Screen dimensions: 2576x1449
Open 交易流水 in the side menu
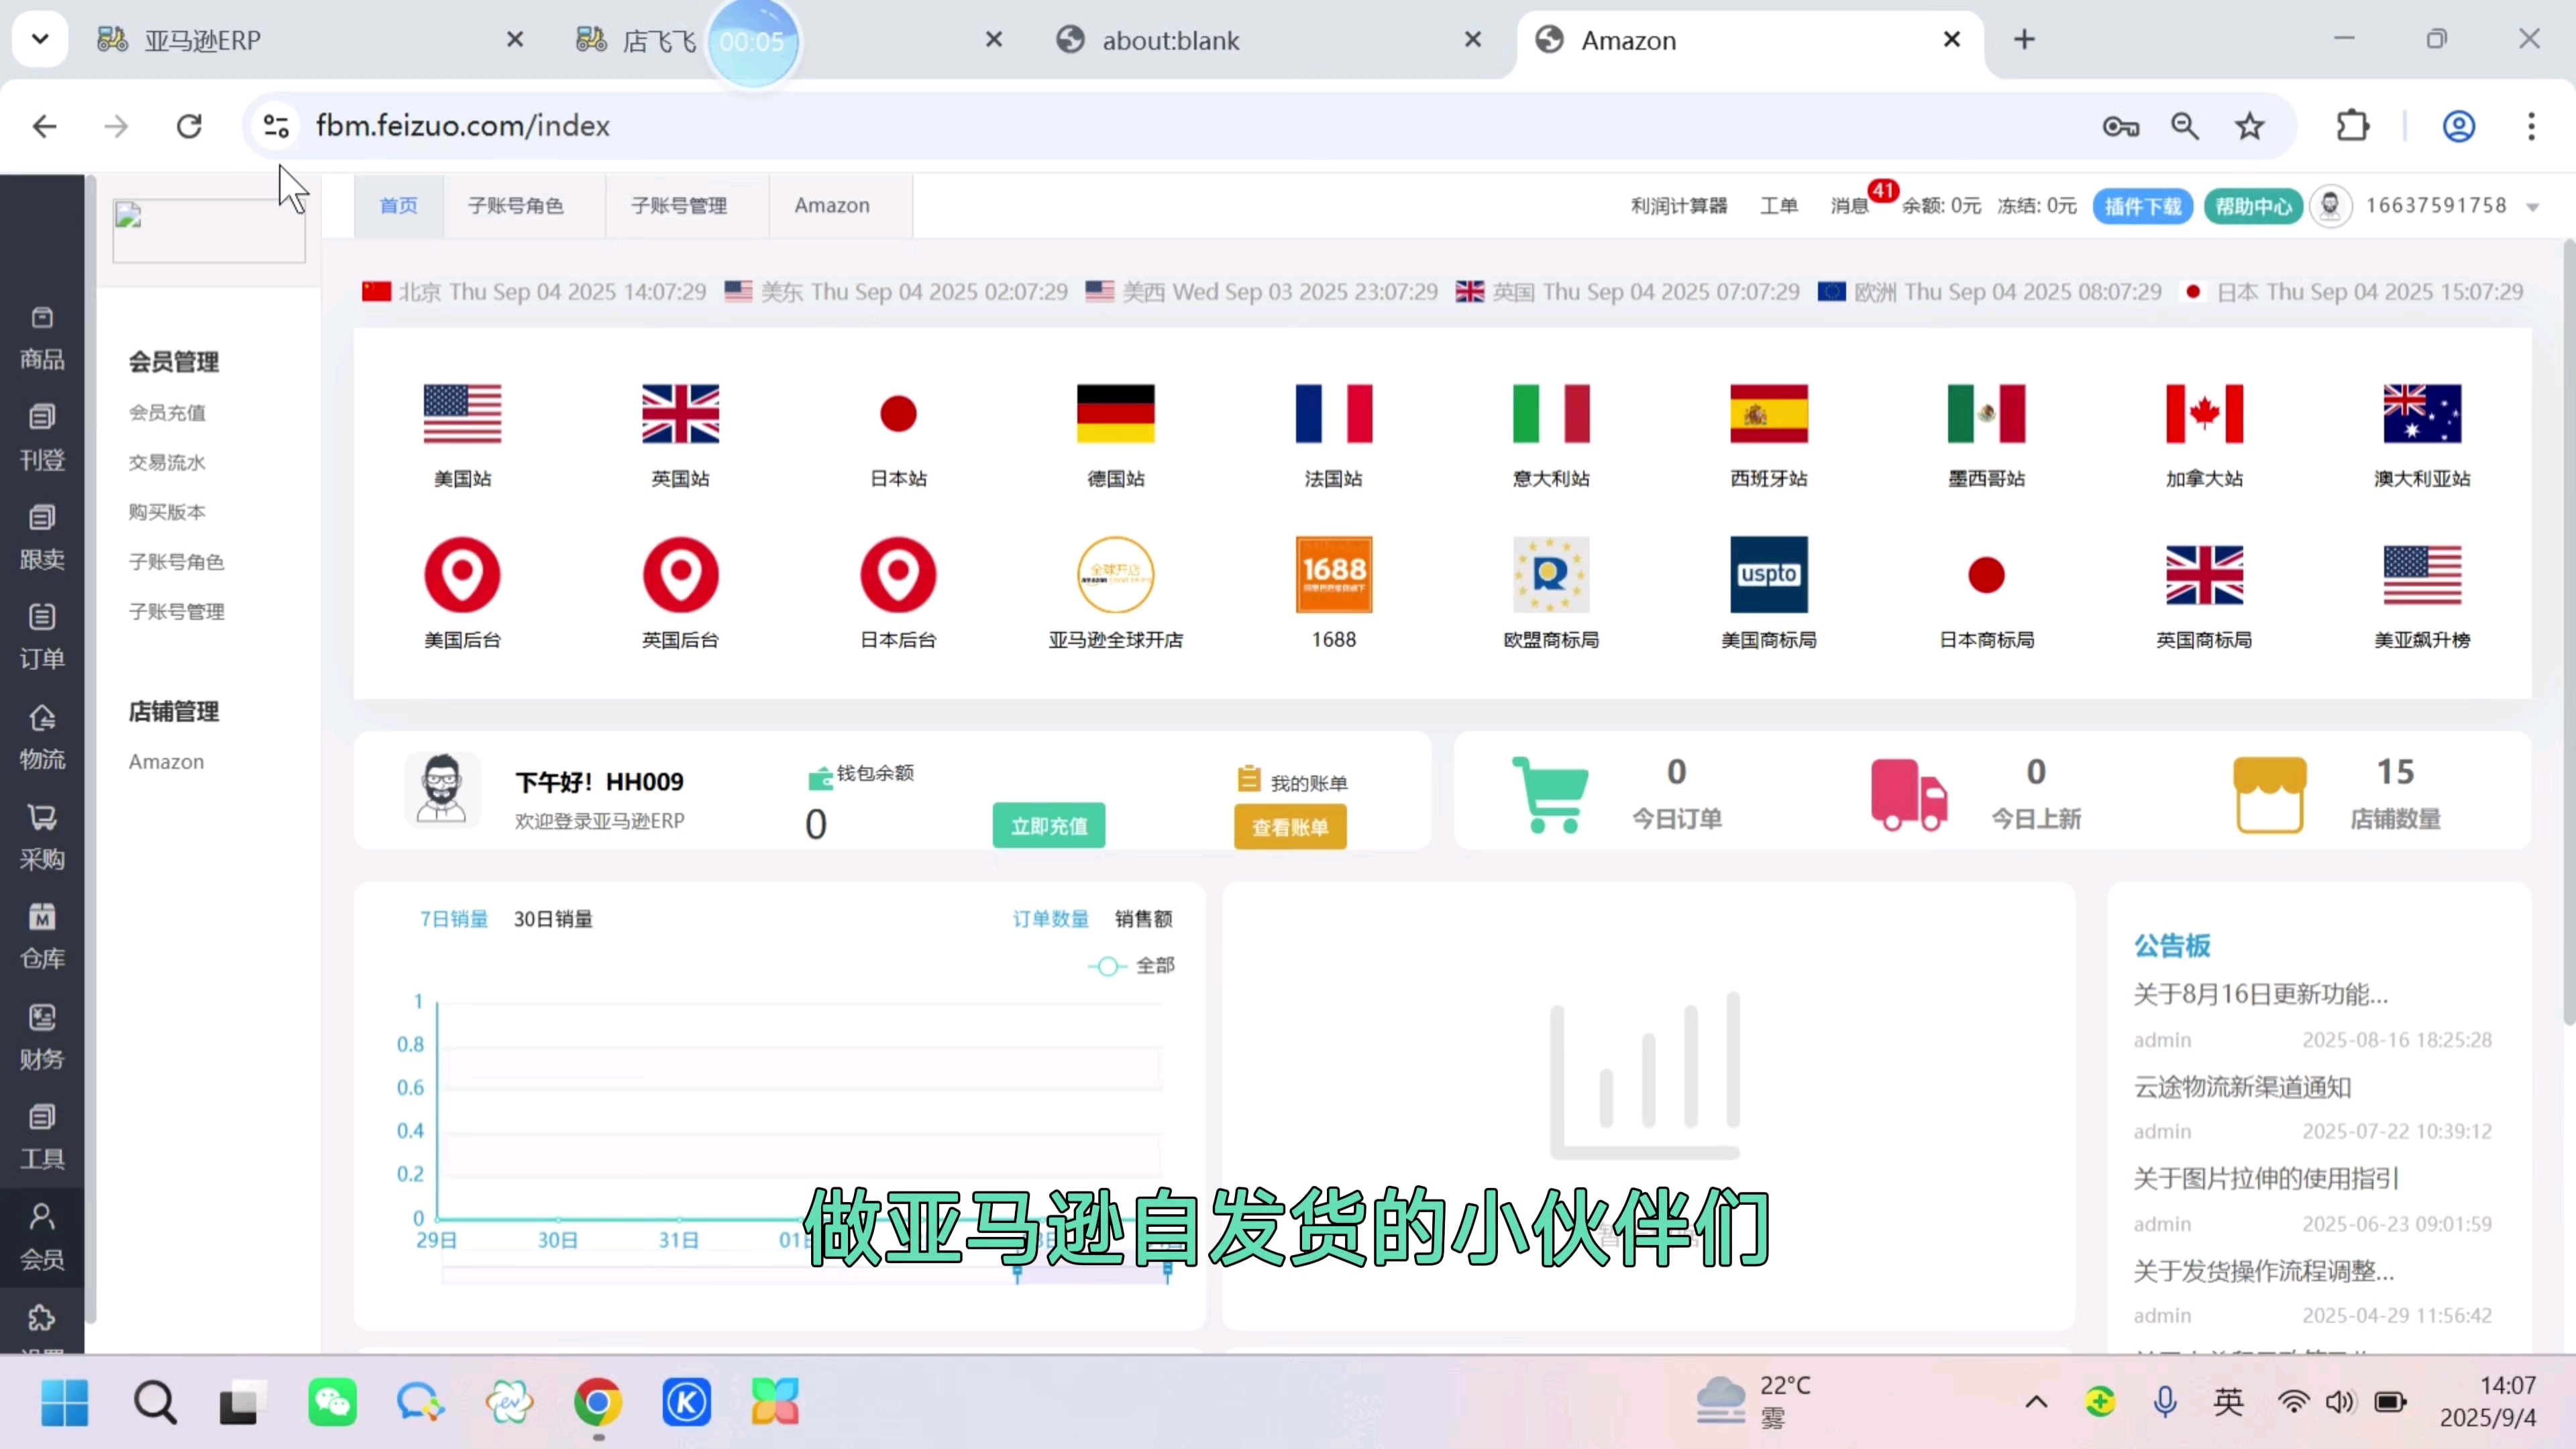(x=167, y=462)
